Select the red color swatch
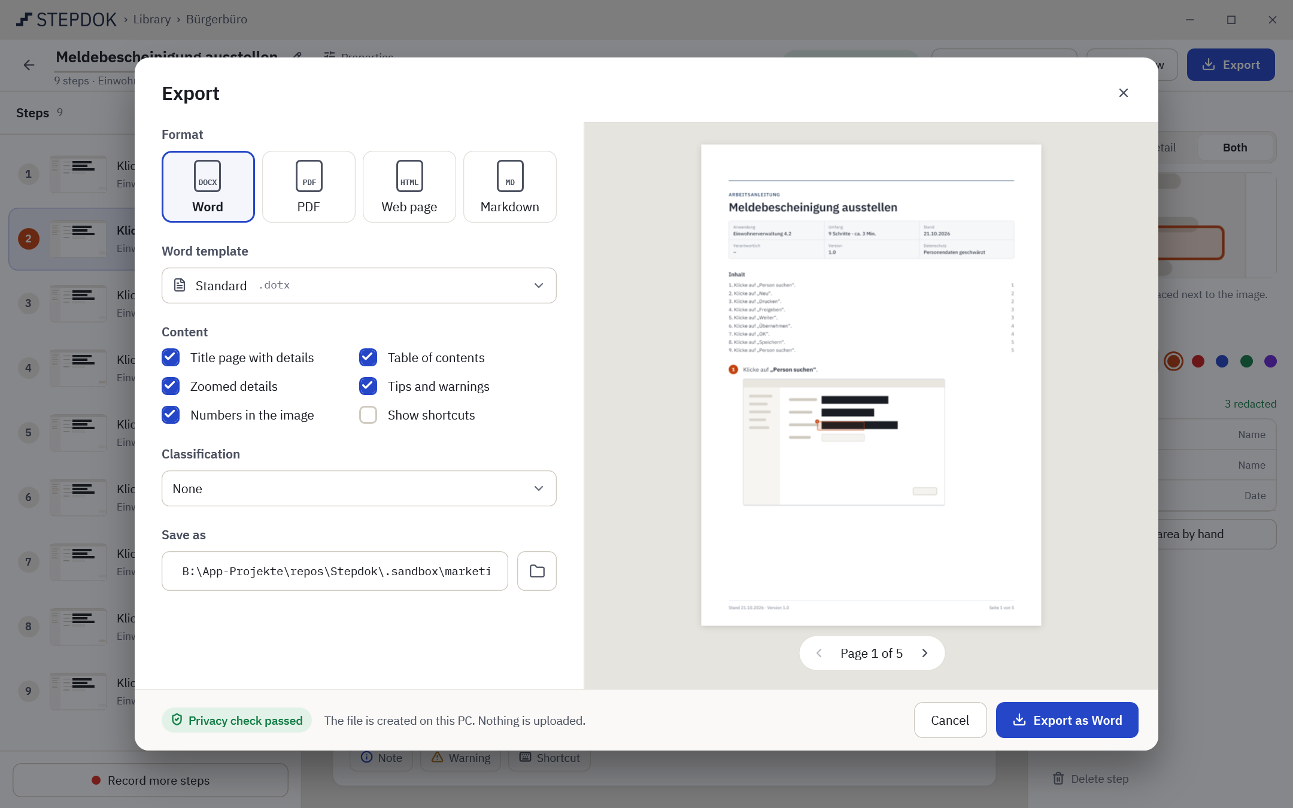 pos(1198,361)
